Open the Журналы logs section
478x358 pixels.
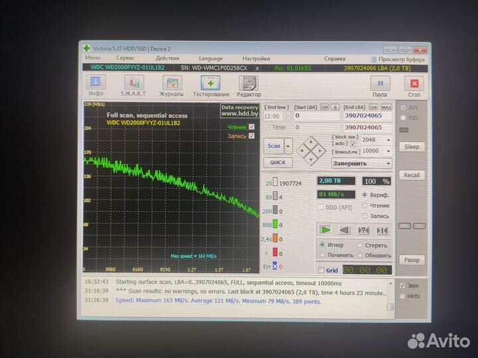[x=173, y=86]
